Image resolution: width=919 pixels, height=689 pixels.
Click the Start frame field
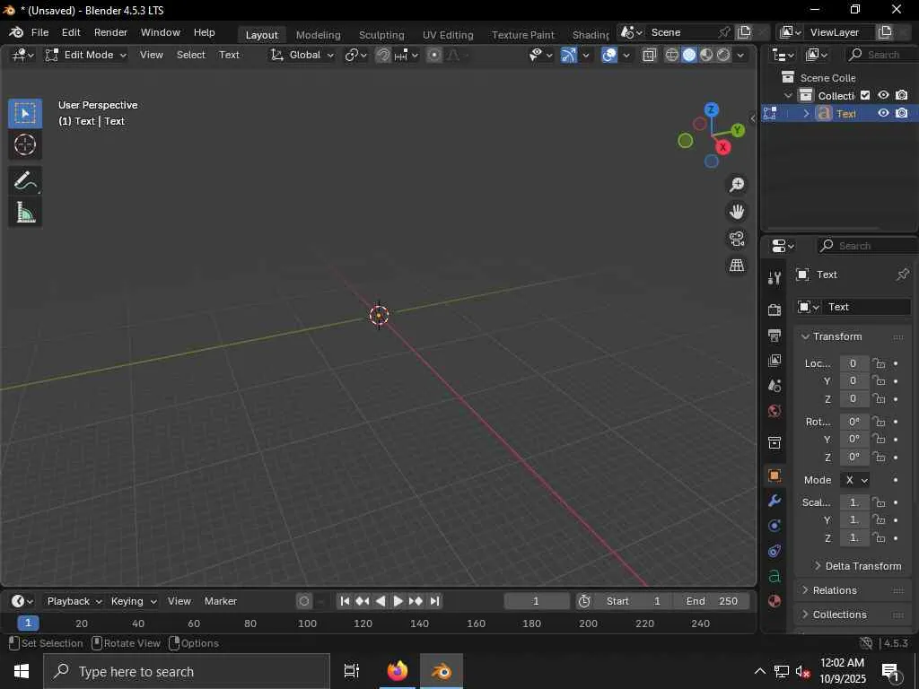[634, 601]
